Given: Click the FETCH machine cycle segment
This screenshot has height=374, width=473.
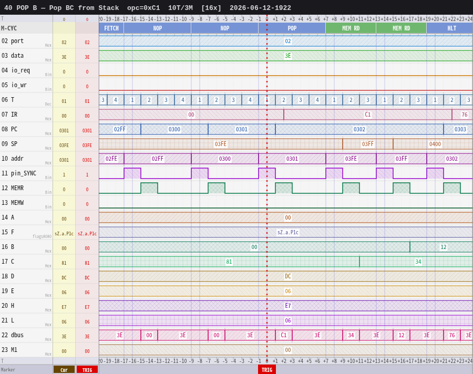Looking at the screenshot, I should 111,28.
